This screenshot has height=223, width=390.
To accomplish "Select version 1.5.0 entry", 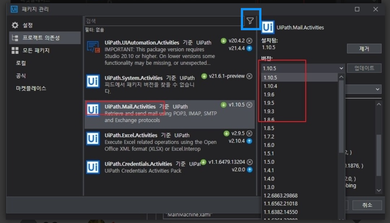I will click(x=299, y=162).
